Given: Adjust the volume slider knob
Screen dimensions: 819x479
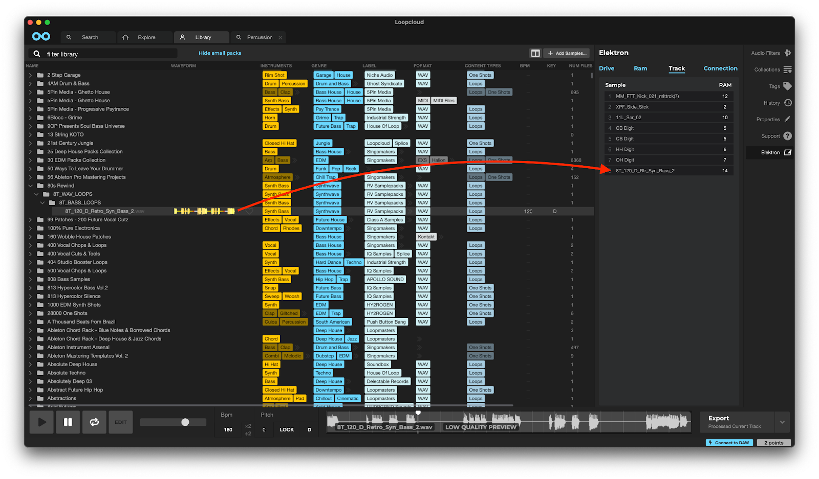Looking at the screenshot, I should click(x=185, y=422).
